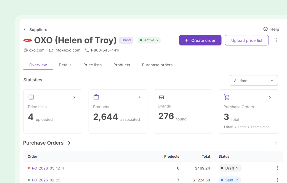Click the Price Lists card icon

[31, 97]
